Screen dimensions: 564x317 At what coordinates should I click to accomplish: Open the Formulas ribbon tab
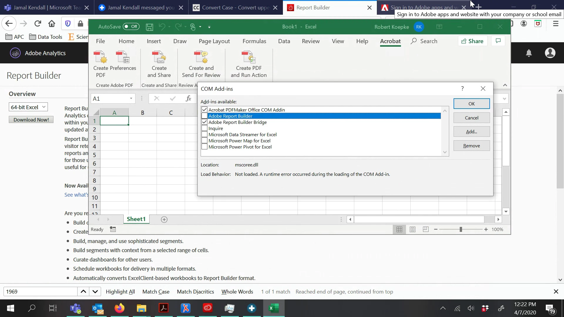254,41
